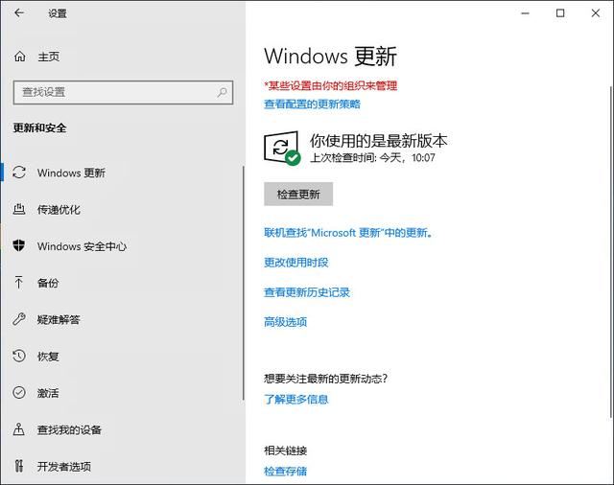Close the Settings window
This screenshot has width=614, height=485.
596,13
